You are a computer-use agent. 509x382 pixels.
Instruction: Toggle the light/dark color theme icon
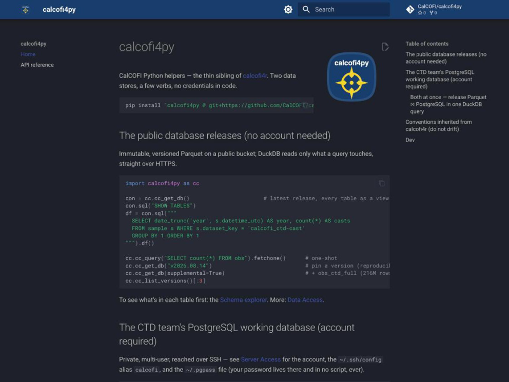(288, 9)
